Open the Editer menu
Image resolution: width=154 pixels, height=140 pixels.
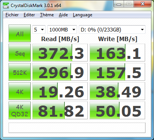coord(29,15)
